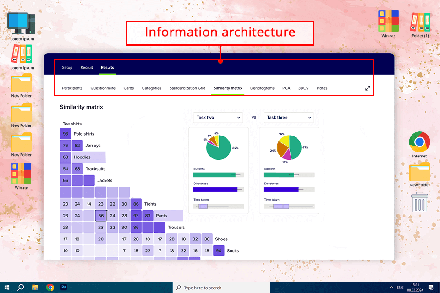Image resolution: width=440 pixels, height=293 pixels.
Task: Click the taskbar search magnifier icon
Action: 21,288
